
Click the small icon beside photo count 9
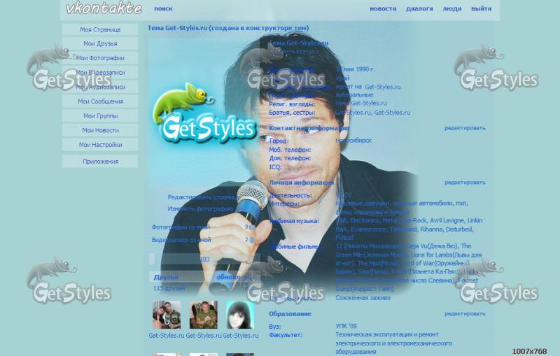[253, 227]
